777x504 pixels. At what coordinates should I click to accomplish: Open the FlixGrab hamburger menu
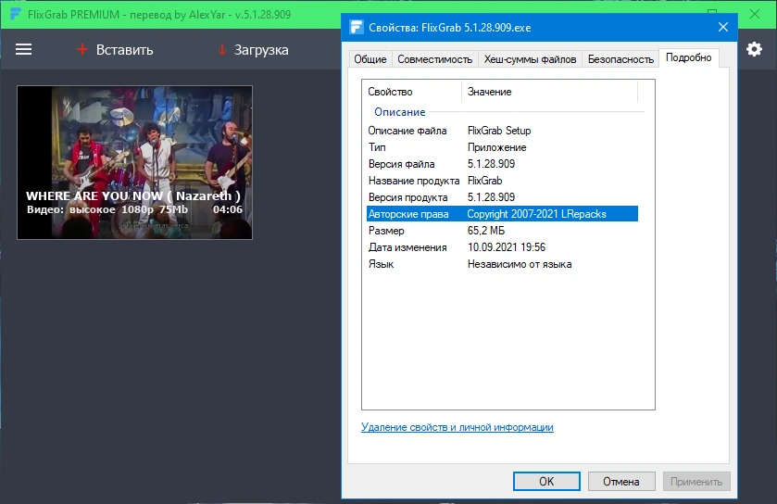23,49
